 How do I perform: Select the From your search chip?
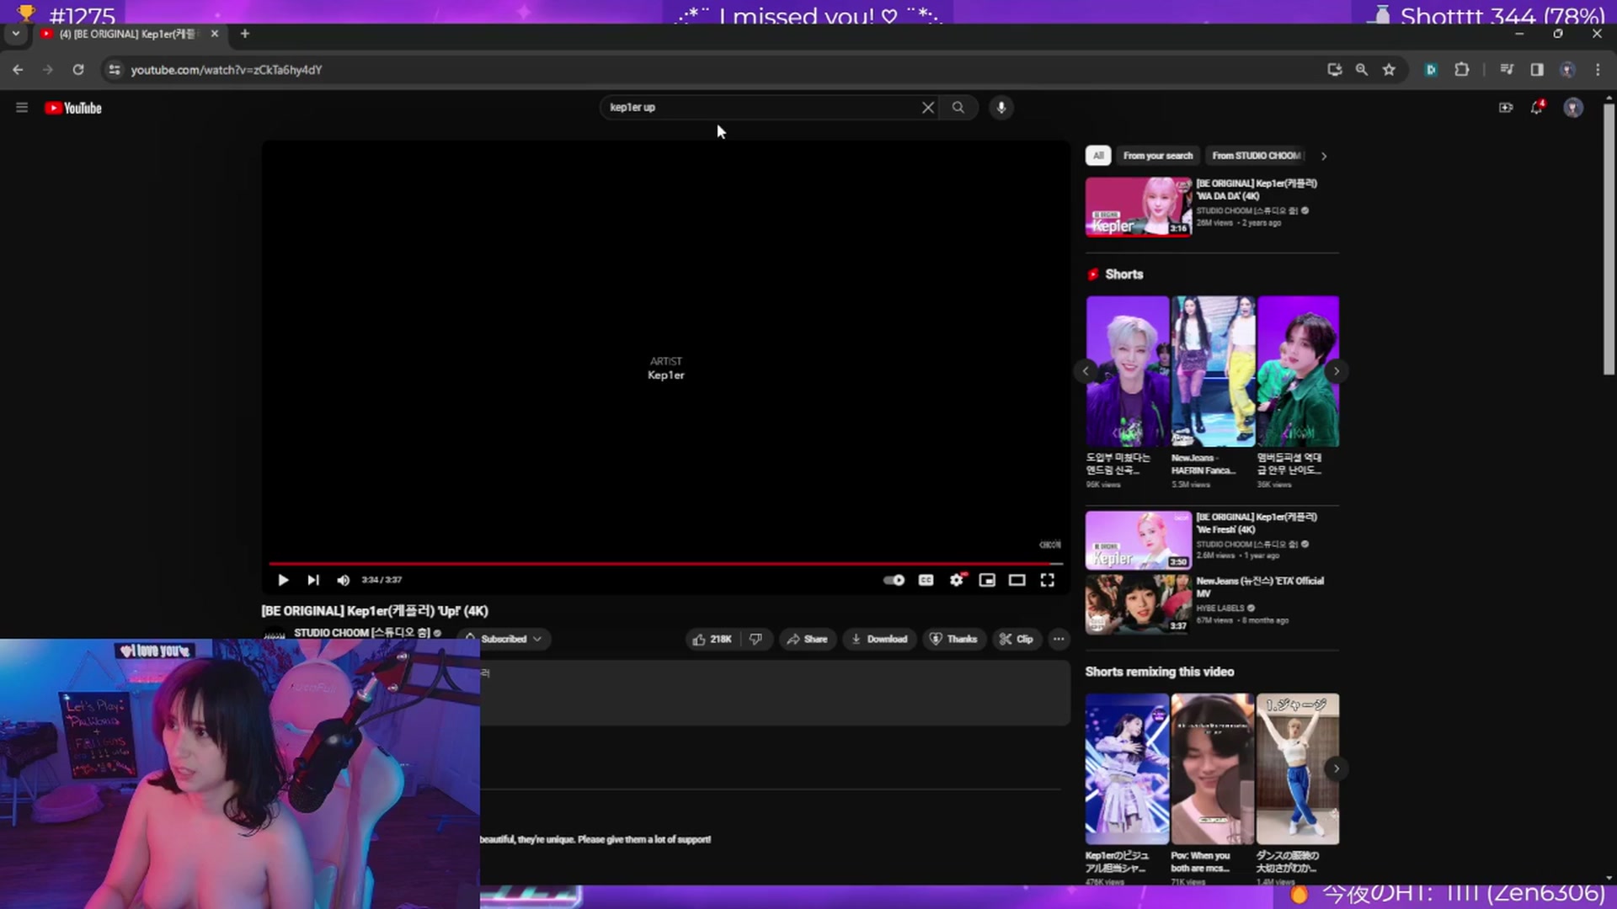(1158, 156)
